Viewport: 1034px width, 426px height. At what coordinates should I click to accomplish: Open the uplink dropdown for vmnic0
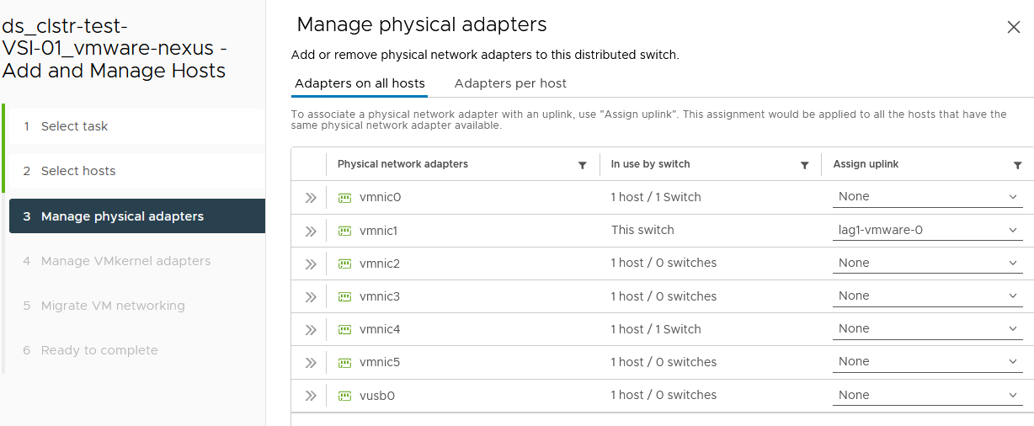point(928,197)
